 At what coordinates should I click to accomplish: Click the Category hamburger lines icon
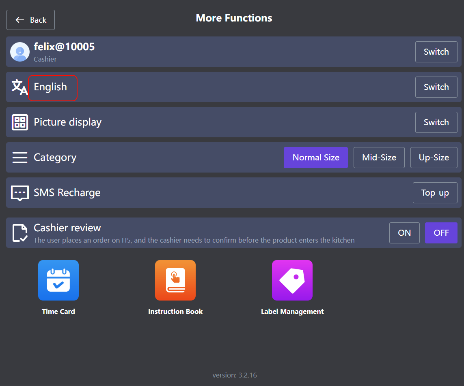(x=20, y=158)
